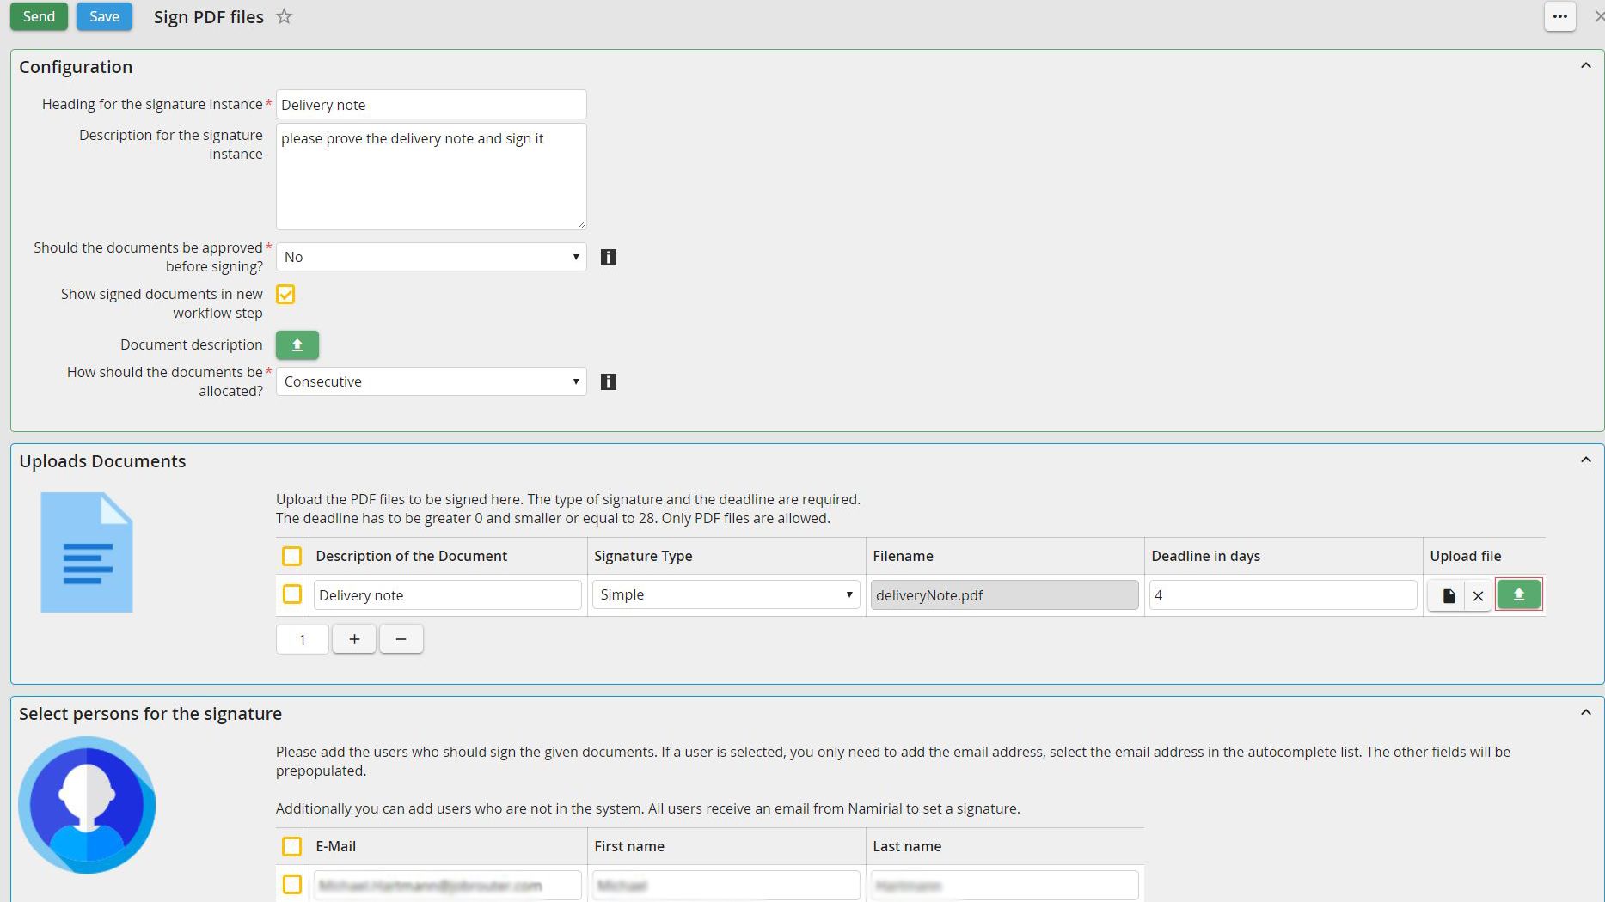Add a document row with plus button
Image resolution: width=1605 pixels, height=902 pixels.
pos(354,639)
